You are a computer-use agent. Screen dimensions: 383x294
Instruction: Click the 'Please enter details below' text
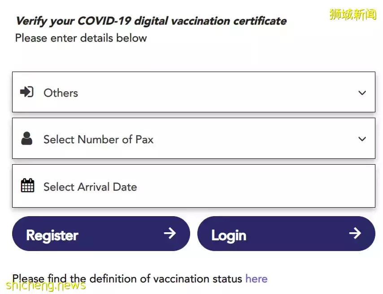point(81,38)
